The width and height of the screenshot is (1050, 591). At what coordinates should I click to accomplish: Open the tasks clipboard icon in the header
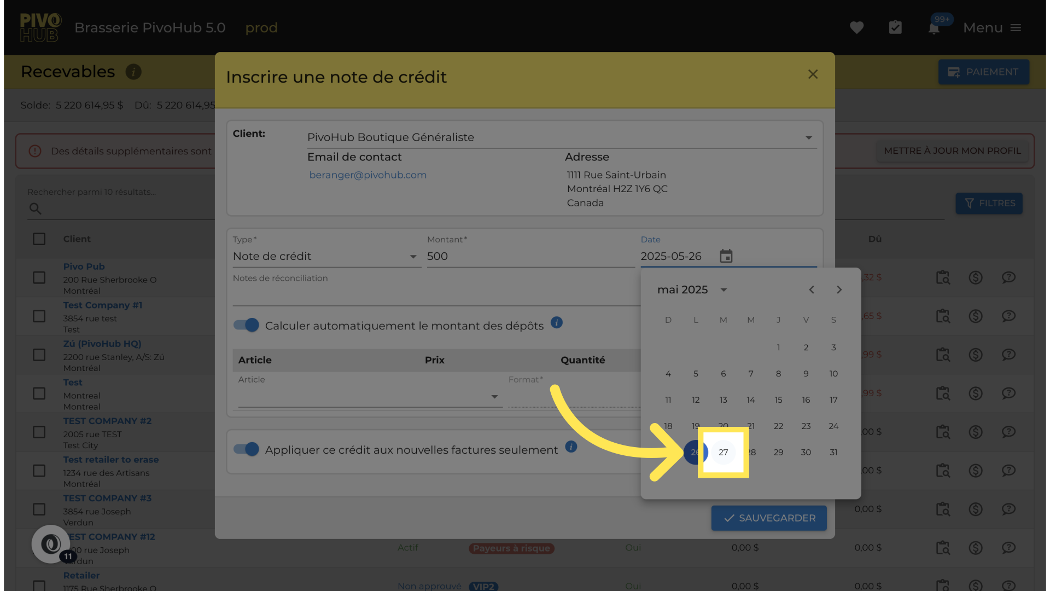[x=895, y=28]
